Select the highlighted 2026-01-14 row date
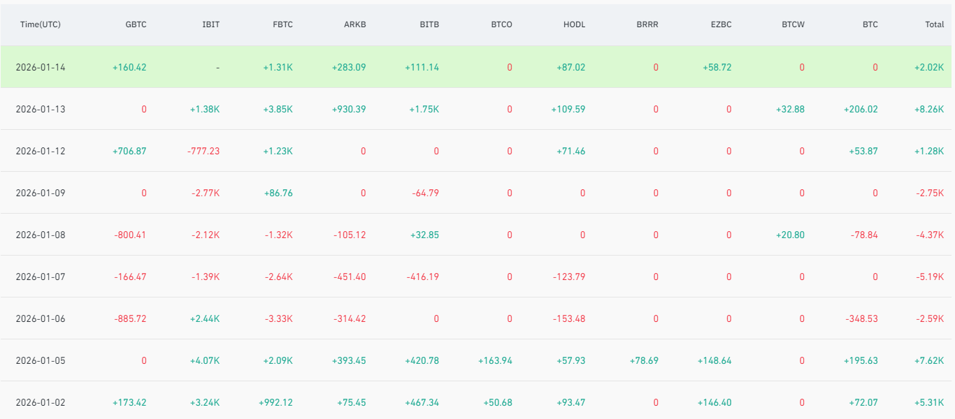955x419 pixels. pos(41,68)
